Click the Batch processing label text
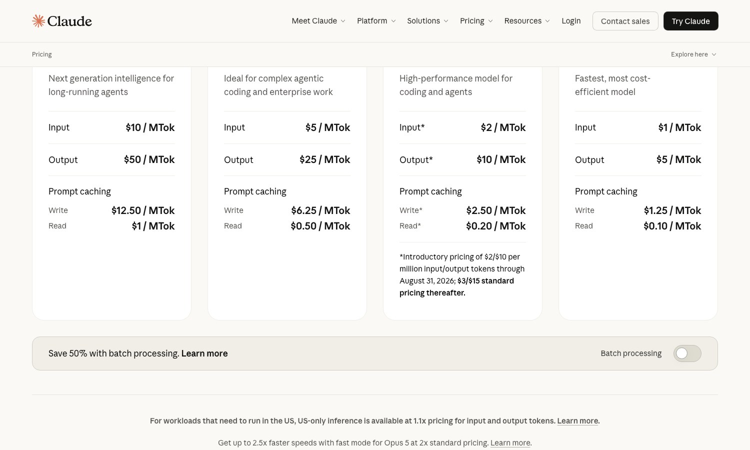This screenshot has height=450, width=750. coord(631,353)
